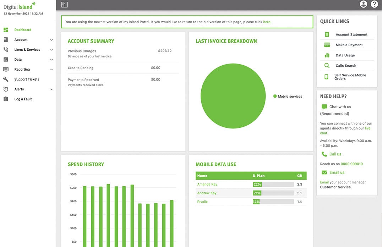Select the Make a Payment card icon
The height and width of the screenshot is (247, 382).
pos(327,45)
